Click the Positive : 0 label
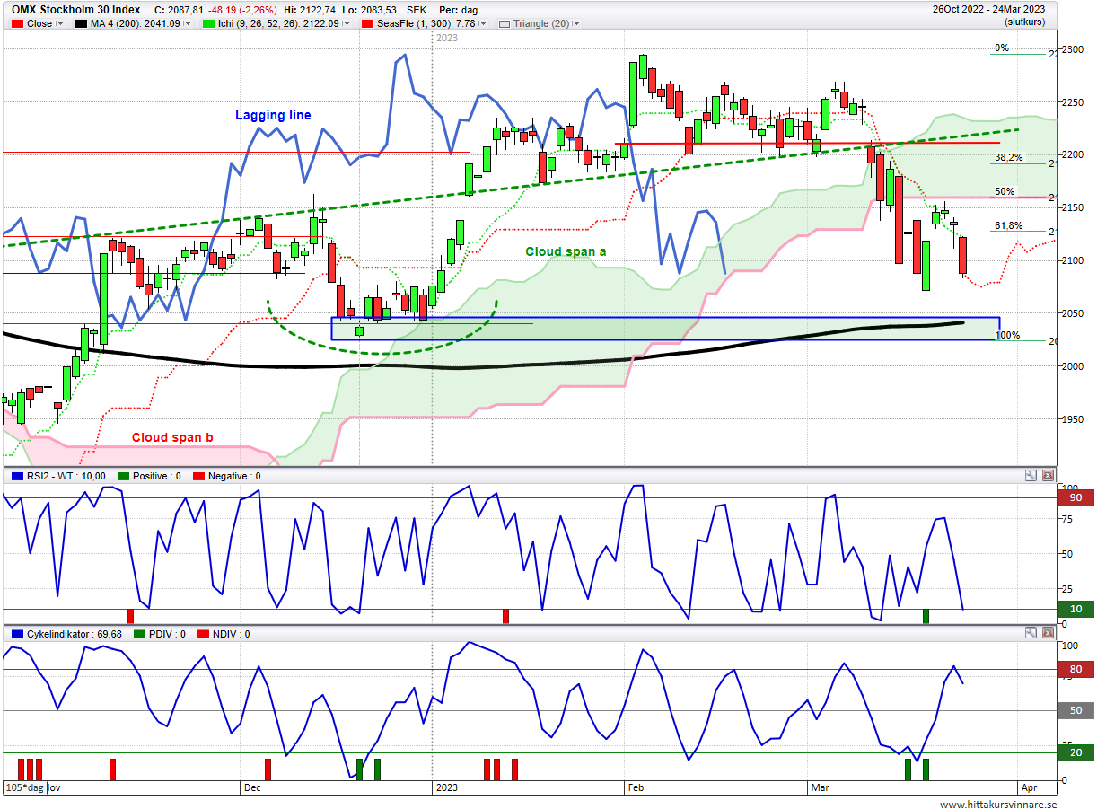Image resolution: width=1097 pixels, height=809 pixels. click(156, 477)
